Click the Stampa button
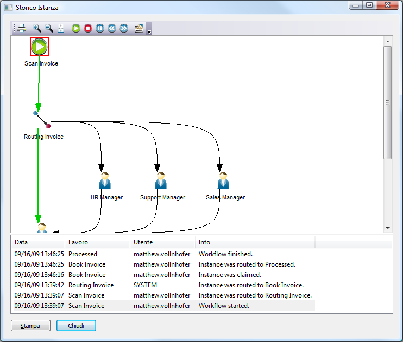The height and width of the screenshot is (342, 403). tap(30, 326)
